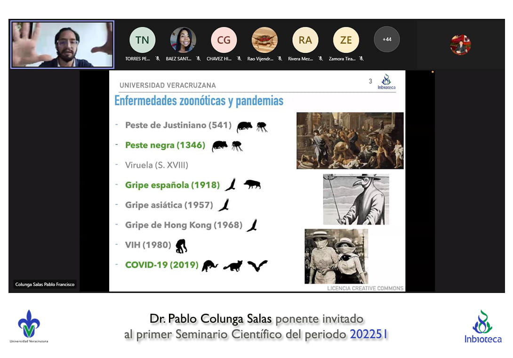Click the presenter's webcam video tile
Screen dimensions: 513x358
pyautogui.click(x=63, y=45)
